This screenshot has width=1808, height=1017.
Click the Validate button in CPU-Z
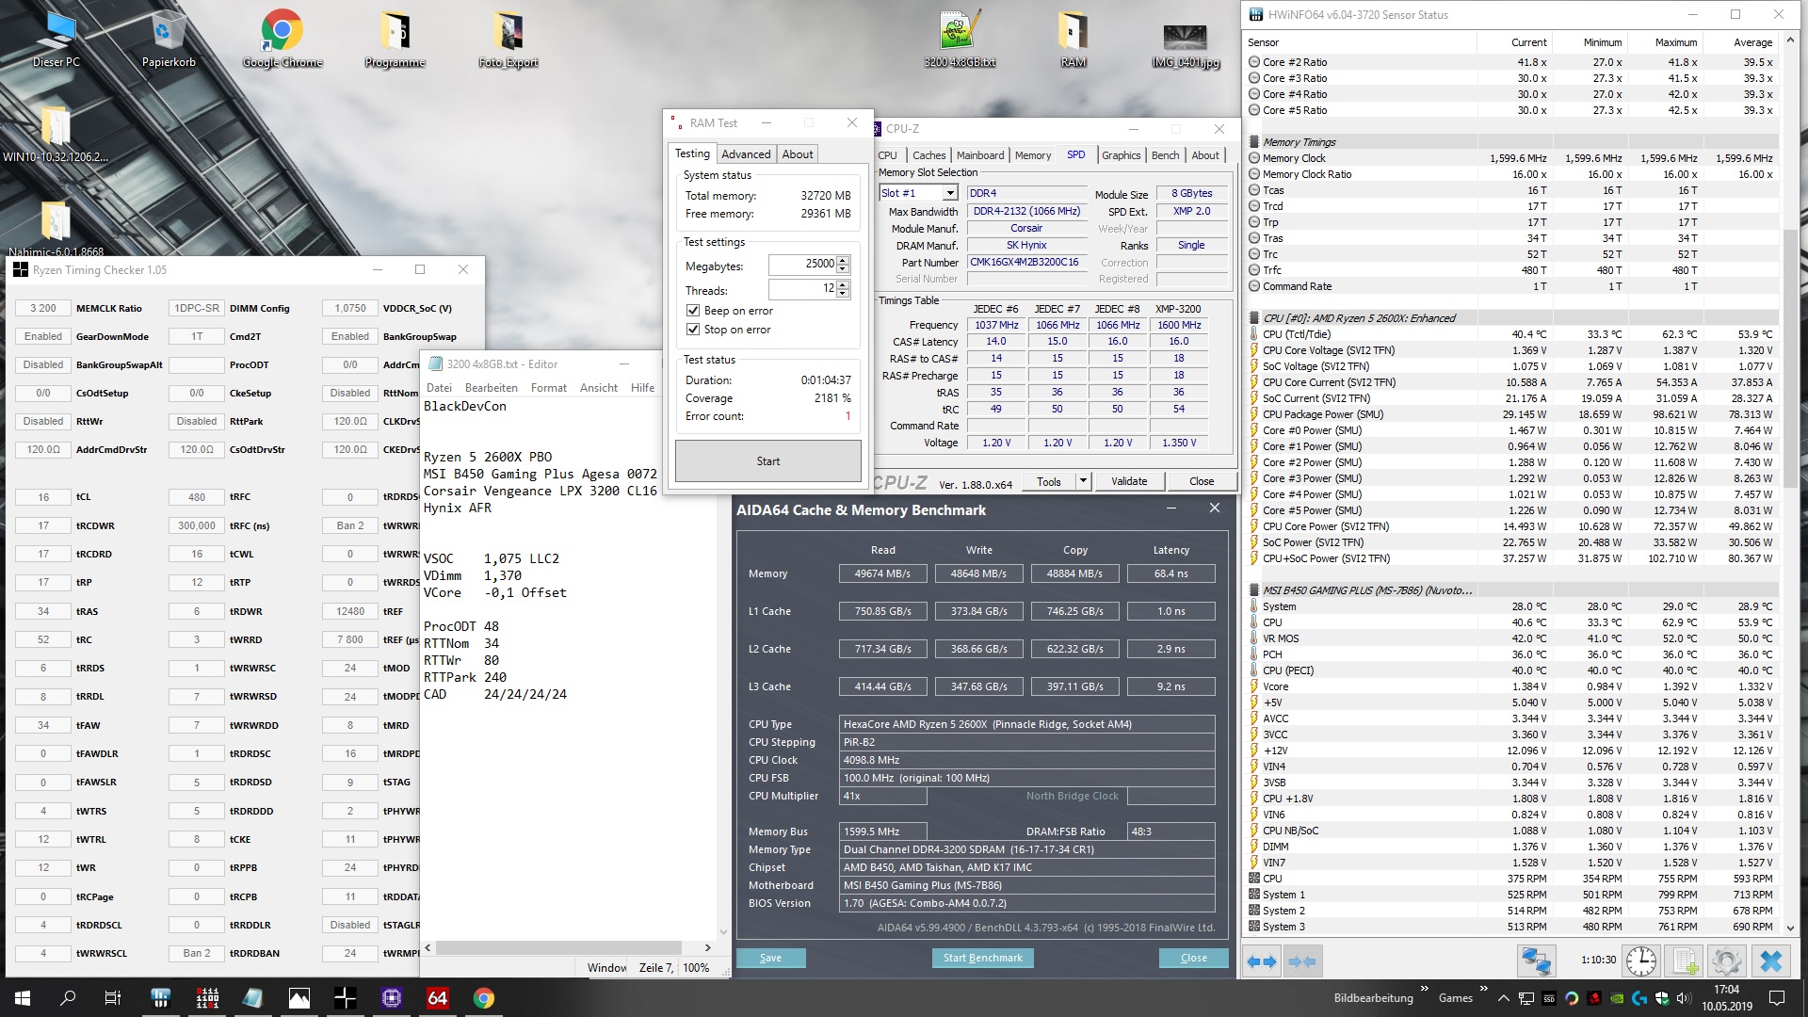point(1128,481)
